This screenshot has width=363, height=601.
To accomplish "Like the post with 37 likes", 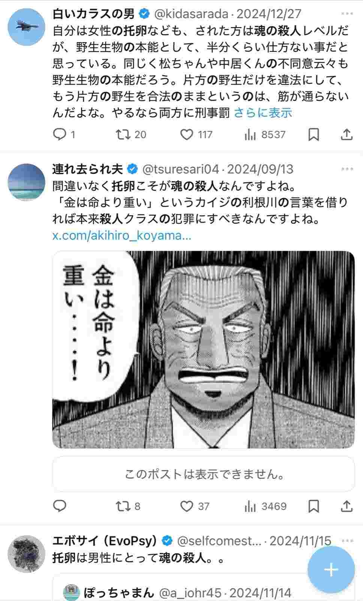I will pos(195,506).
